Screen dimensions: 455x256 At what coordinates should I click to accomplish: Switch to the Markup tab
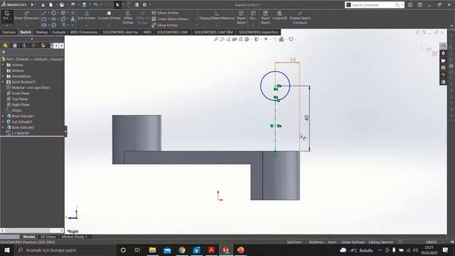point(42,32)
